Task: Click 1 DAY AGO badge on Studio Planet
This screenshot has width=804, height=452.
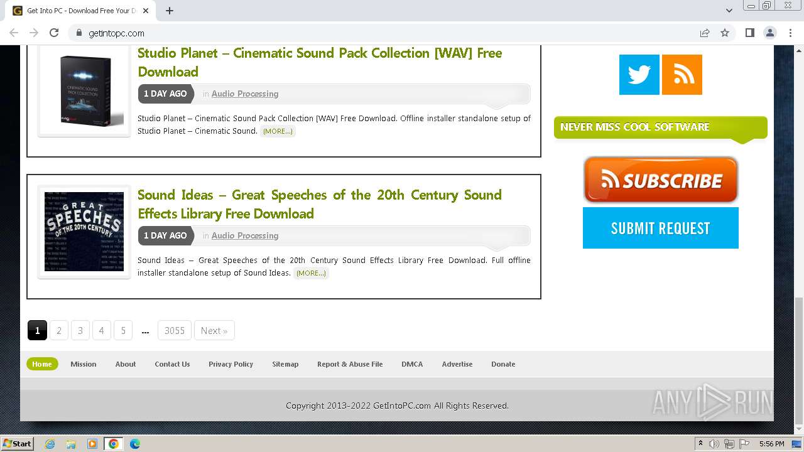Action: point(165,94)
